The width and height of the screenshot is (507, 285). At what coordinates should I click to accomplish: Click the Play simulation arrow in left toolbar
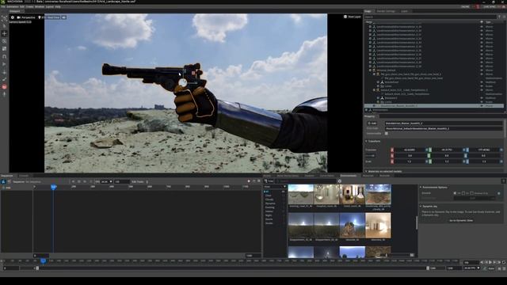point(4,64)
